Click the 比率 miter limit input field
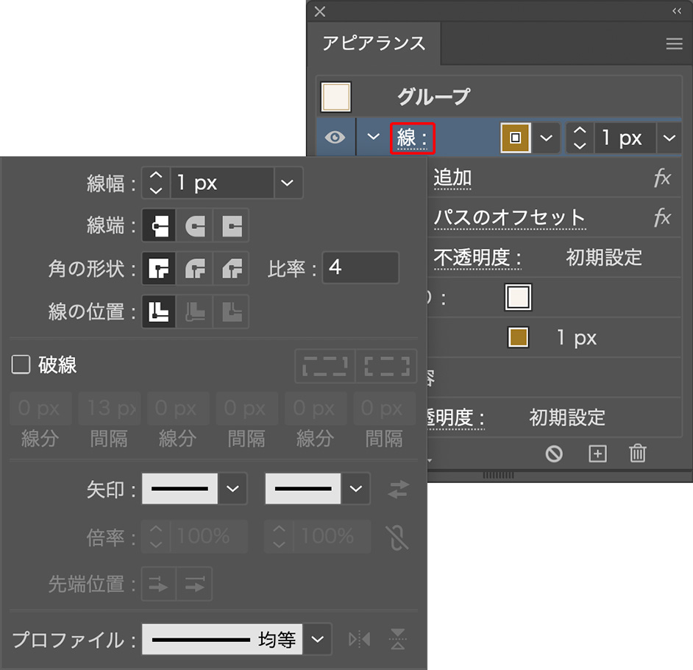Image resolution: width=693 pixels, height=670 pixels. tap(360, 268)
